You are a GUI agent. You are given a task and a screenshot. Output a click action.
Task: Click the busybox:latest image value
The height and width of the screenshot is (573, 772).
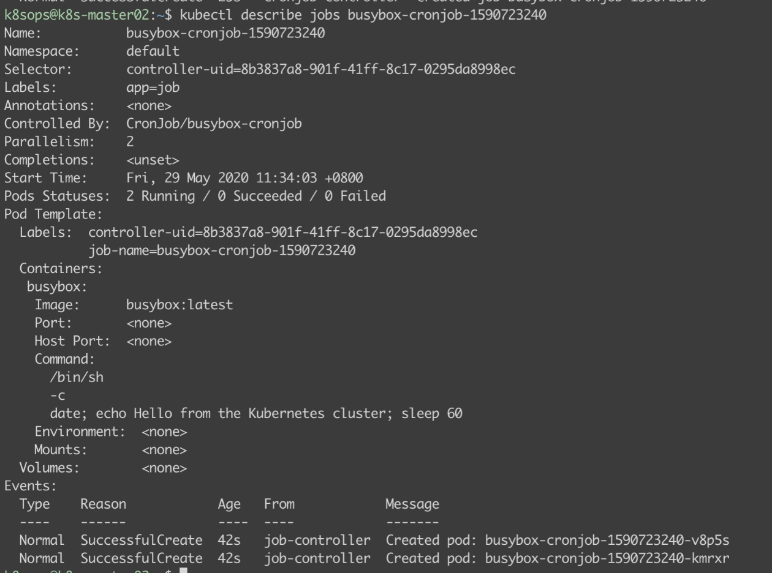(x=180, y=305)
